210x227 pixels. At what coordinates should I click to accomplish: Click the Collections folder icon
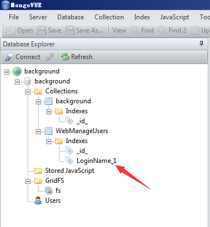pyautogui.click(x=38, y=91)
